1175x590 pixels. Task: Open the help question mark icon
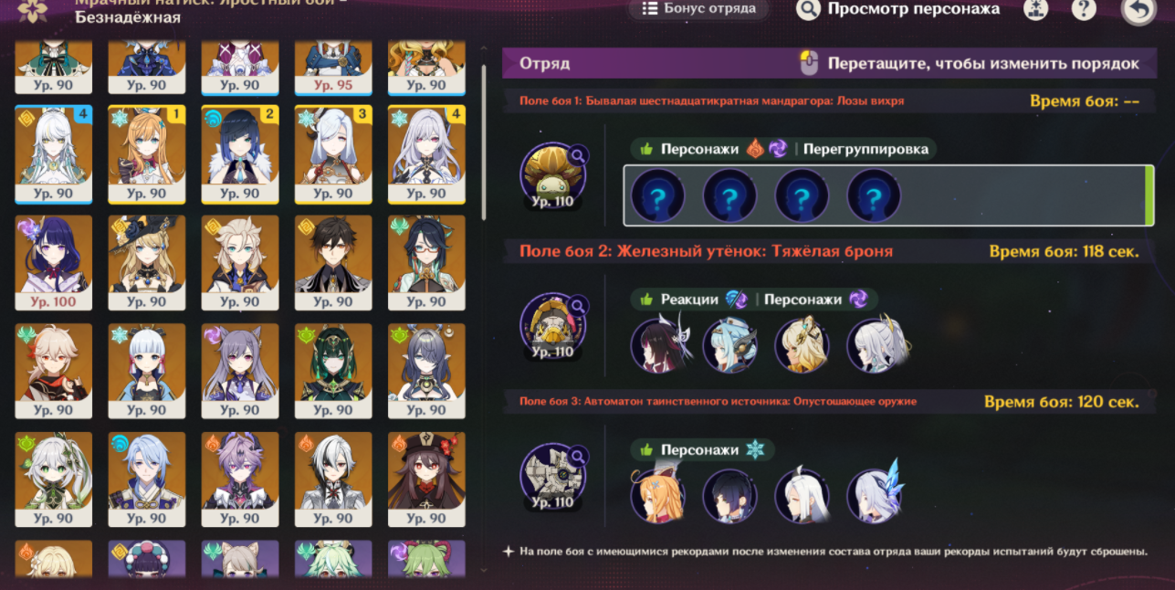1084,9
